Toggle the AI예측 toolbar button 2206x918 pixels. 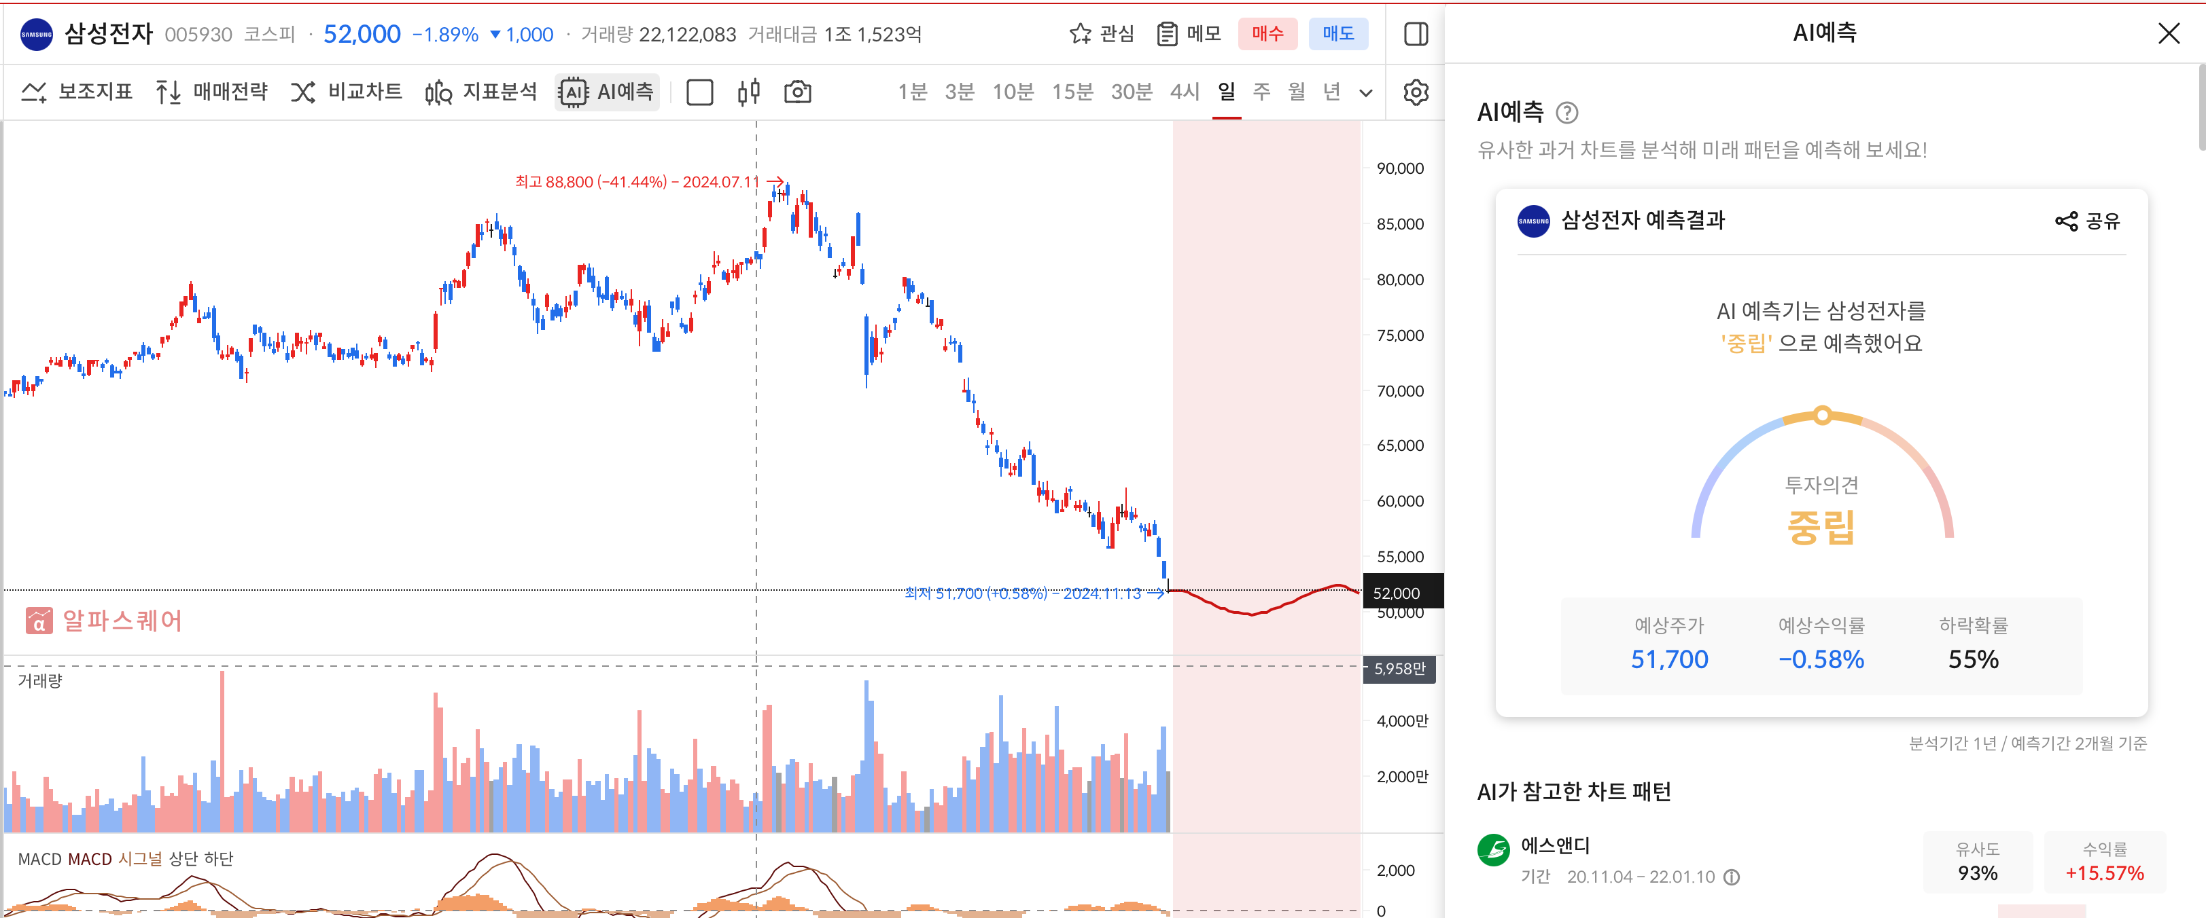pos(607,92)
